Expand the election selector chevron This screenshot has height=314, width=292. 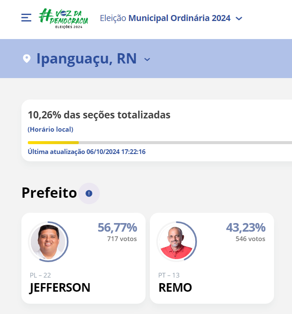239,18
